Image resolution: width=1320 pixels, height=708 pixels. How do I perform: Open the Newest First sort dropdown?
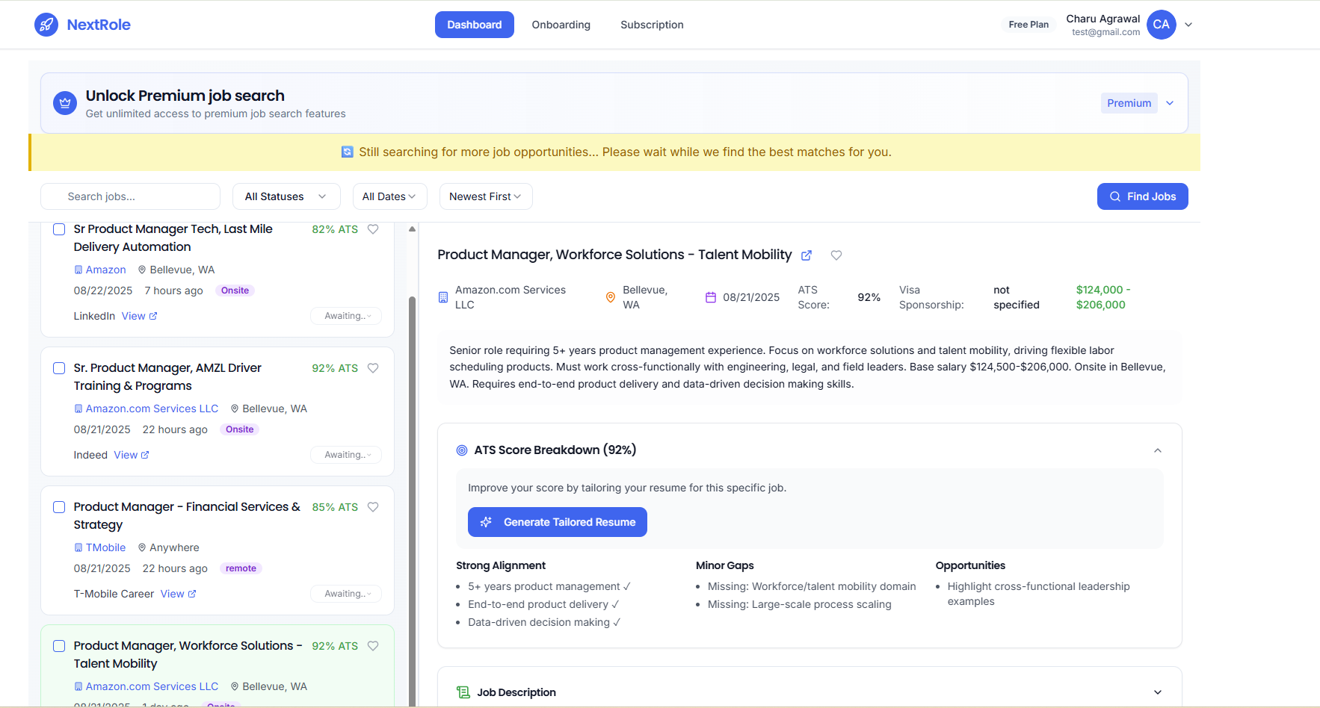[486, 196]
